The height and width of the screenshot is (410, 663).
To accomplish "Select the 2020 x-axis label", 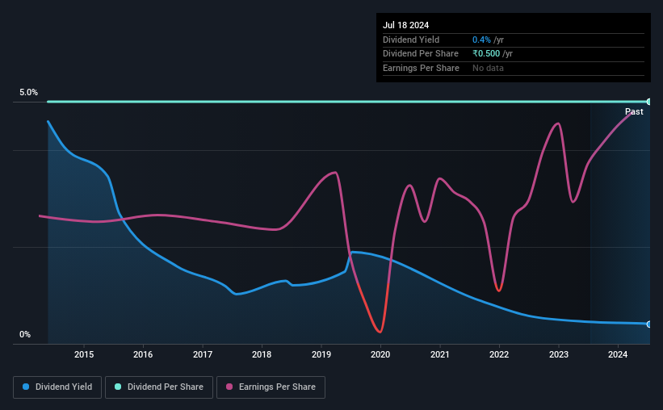I will (x=380, y=354).
